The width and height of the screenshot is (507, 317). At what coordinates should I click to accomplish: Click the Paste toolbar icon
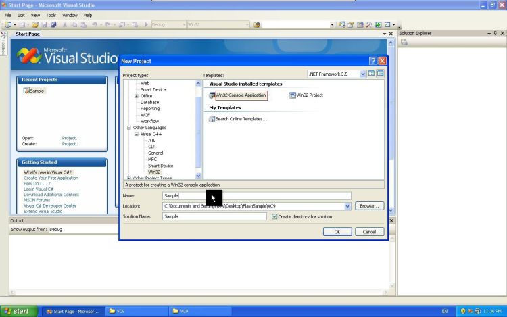[x=83, y=24]
